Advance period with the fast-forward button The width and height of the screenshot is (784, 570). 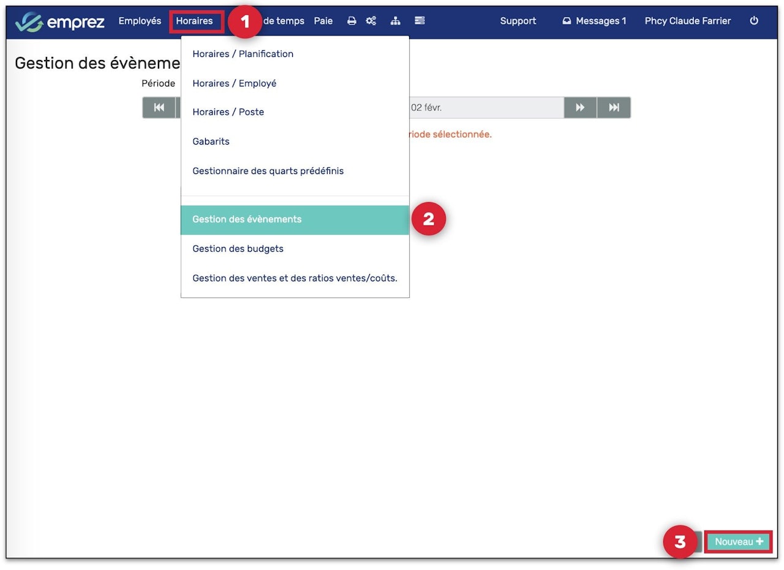pos(580,108)
